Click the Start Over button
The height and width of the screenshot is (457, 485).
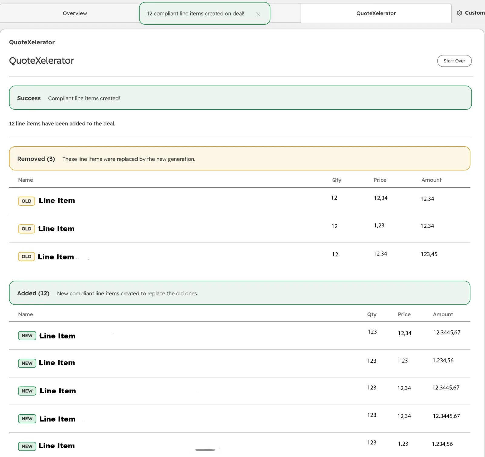pyautogui.click(x=454, y=61)
